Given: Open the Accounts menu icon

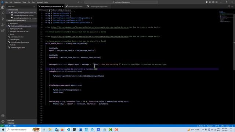Looking at the screenshot, I should 3,115.
